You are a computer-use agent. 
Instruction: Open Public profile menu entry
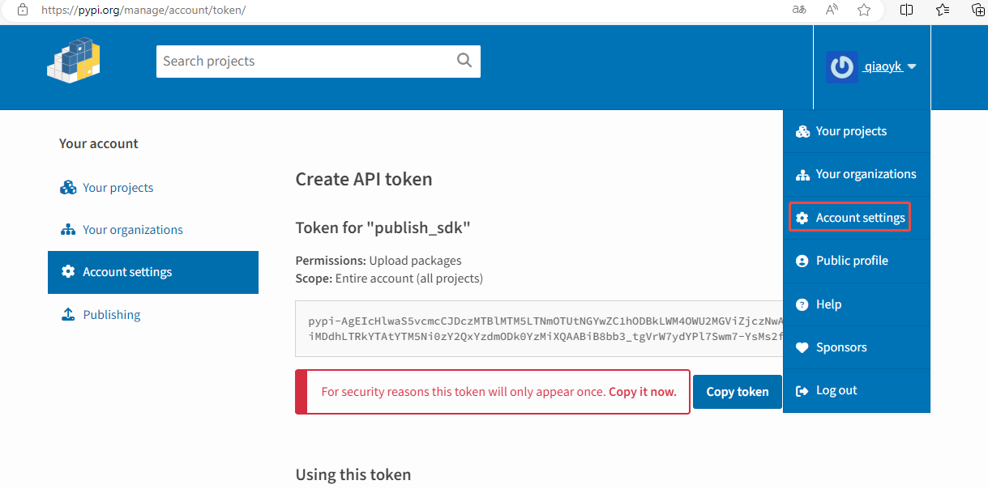(852, 261)
